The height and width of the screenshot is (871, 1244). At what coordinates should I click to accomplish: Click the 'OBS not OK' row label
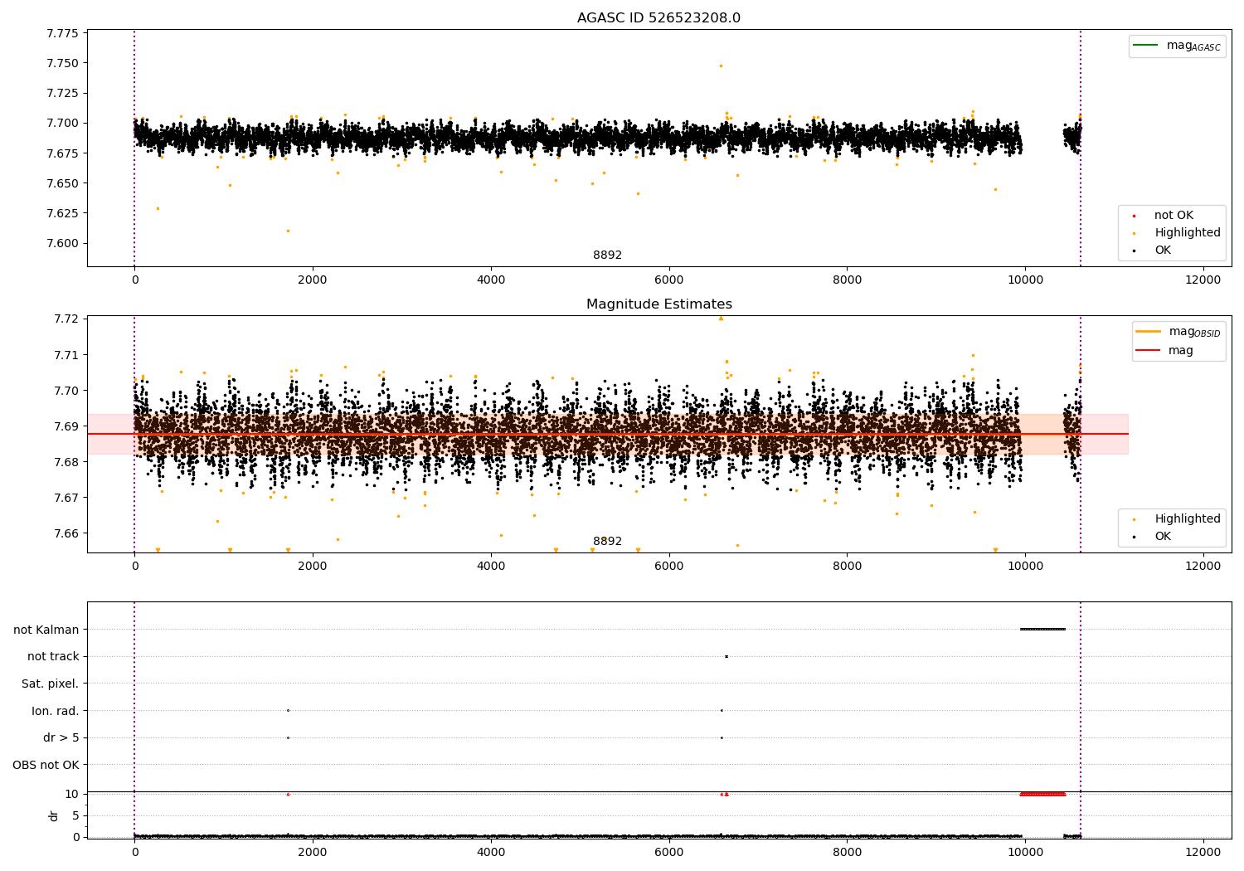click(x=46, y=765)
